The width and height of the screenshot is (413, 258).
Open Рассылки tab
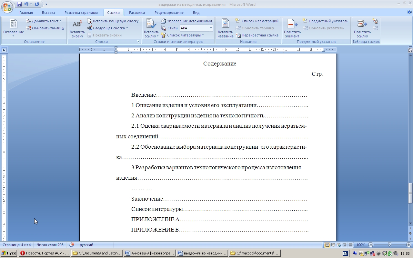[x=137, y=13]
